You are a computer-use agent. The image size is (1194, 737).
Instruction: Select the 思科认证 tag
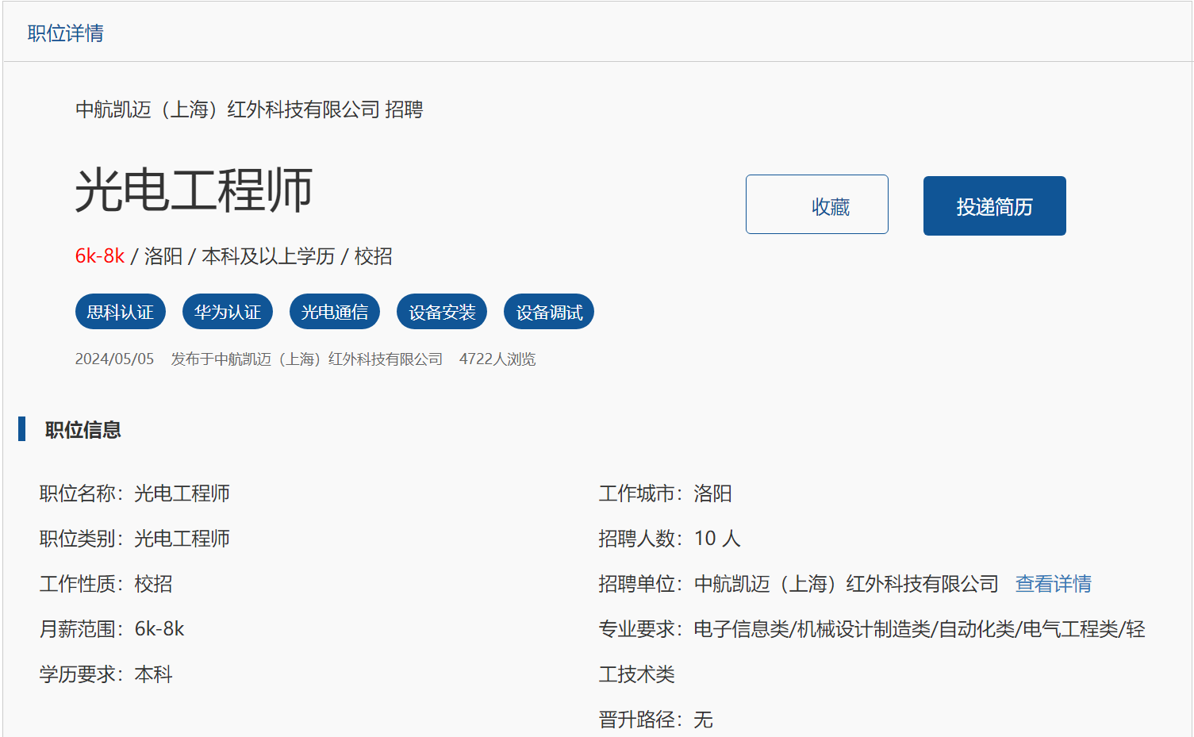pos(121,312)
